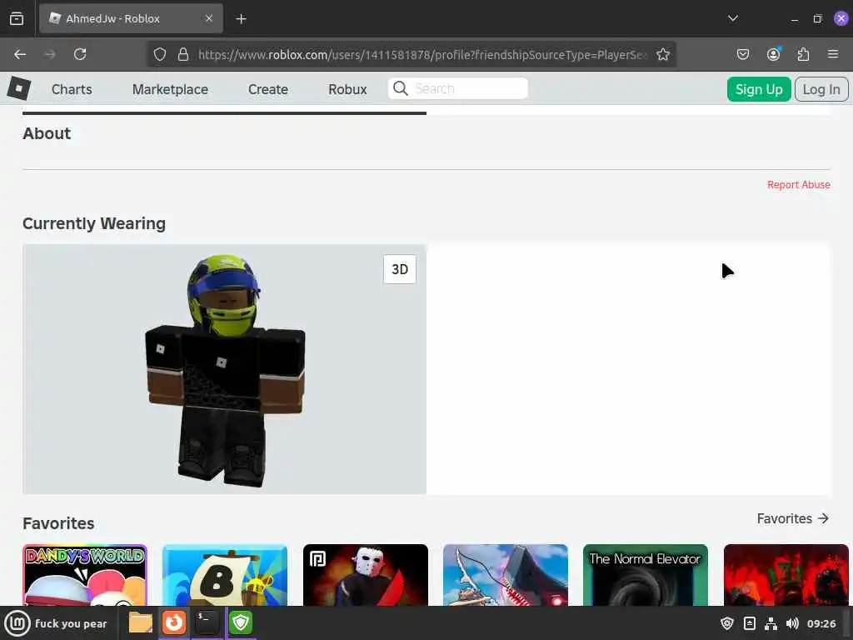Click the Log In button
This screenshot has height=640, width=853.
(821, 89)
